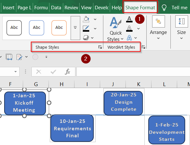The width and height of the screenshot is (190, 145).
Task: Open the Shape Fill dropdown arrow
Action: click(95, 19)
